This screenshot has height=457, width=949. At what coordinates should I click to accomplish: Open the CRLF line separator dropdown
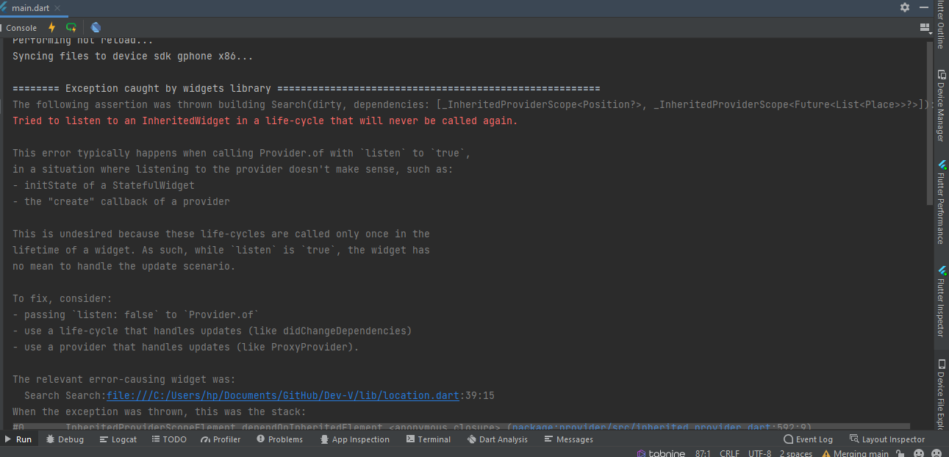point(730,453)
